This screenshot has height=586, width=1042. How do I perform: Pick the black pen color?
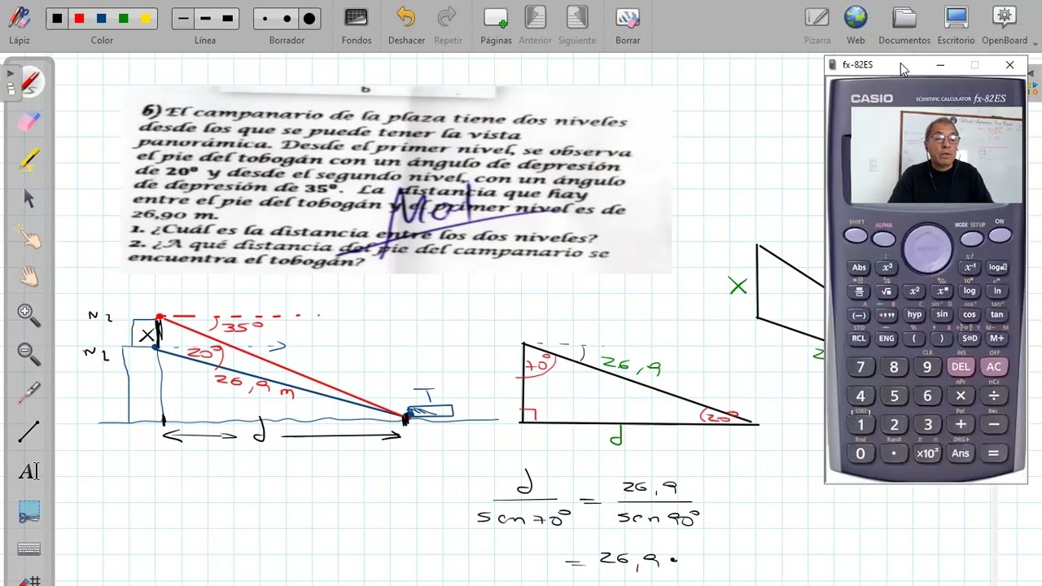[58, 19]
